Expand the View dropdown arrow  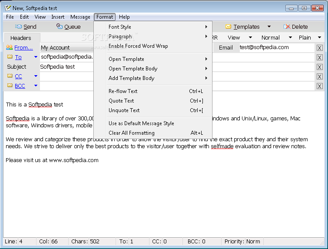250,38
